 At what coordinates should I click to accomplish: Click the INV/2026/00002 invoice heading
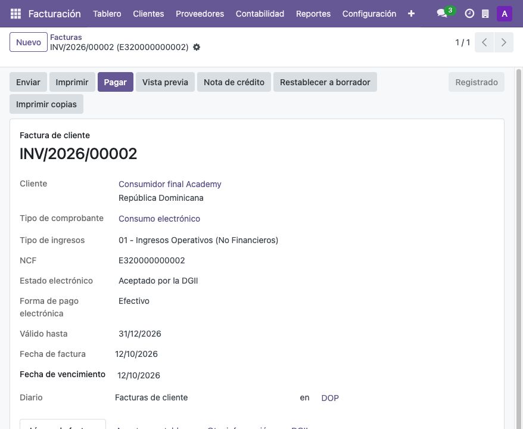tap(79, 154)
